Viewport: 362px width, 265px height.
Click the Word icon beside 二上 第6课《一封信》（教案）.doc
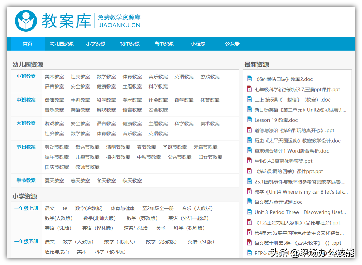pos(250,100)
